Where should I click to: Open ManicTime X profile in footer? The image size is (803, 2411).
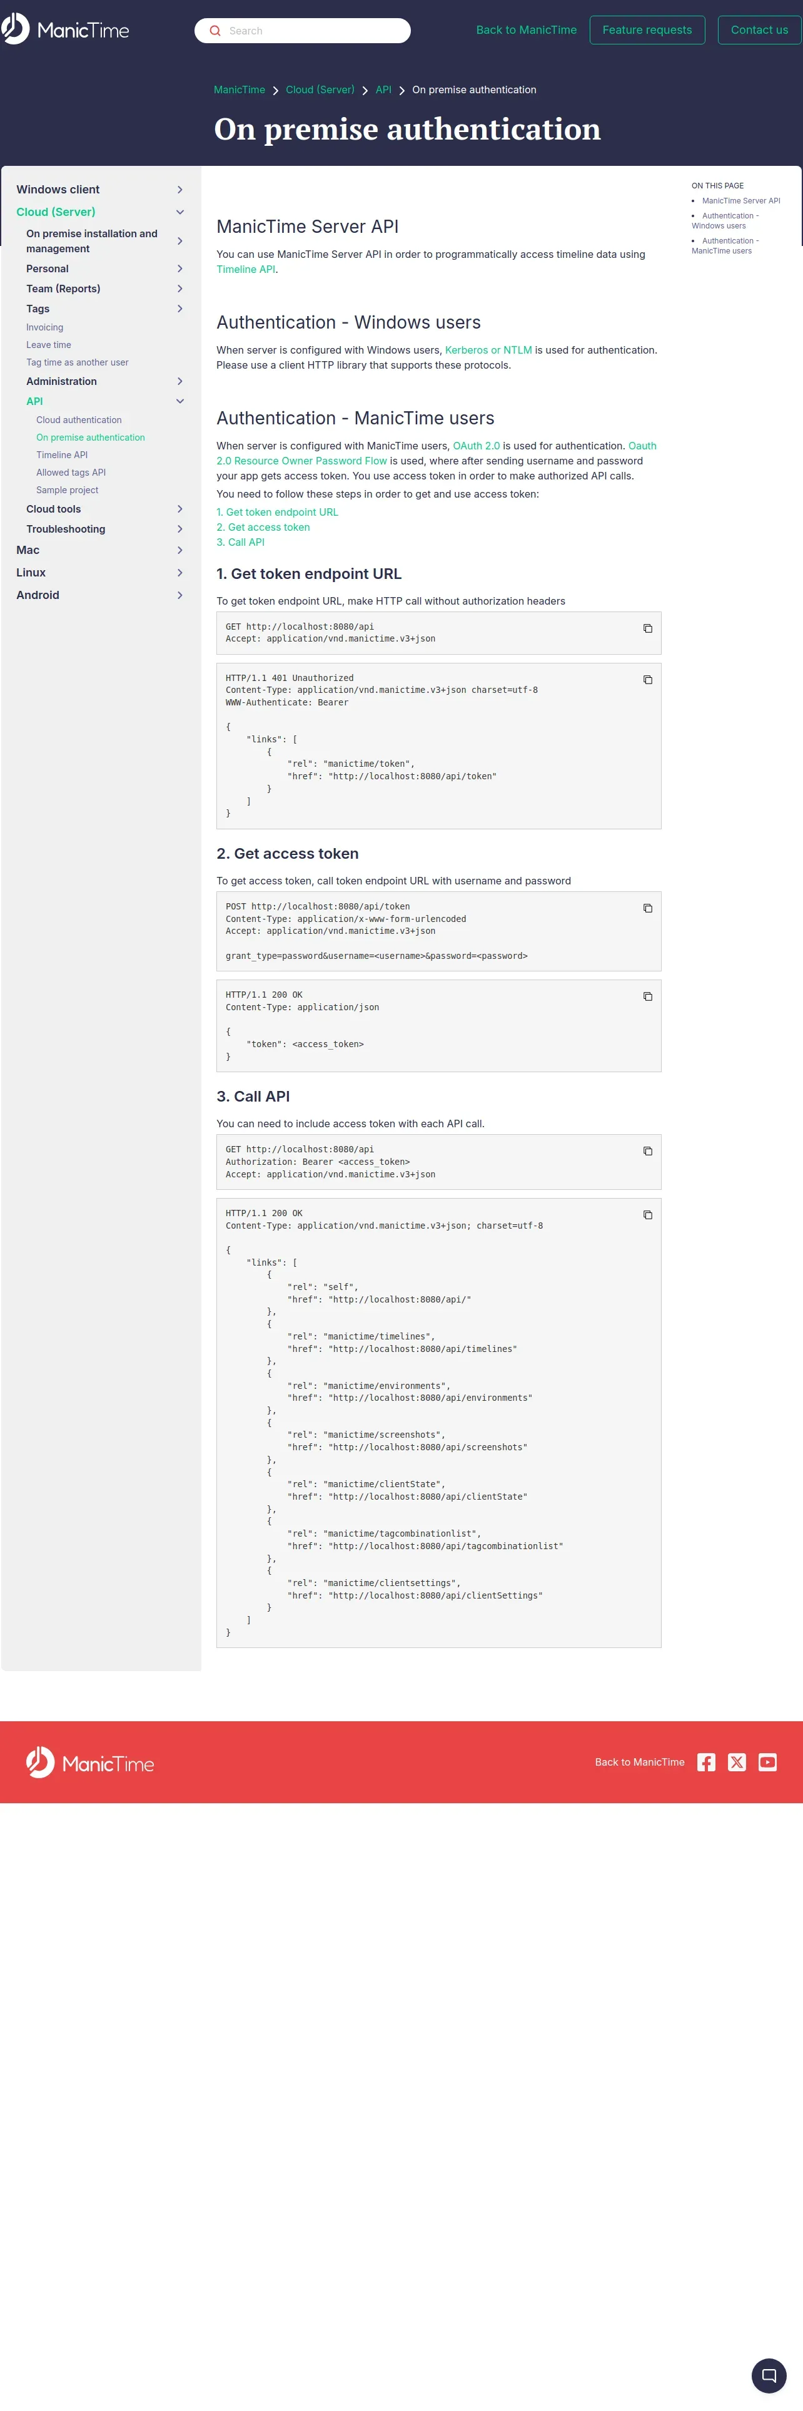coord(737,1761)
